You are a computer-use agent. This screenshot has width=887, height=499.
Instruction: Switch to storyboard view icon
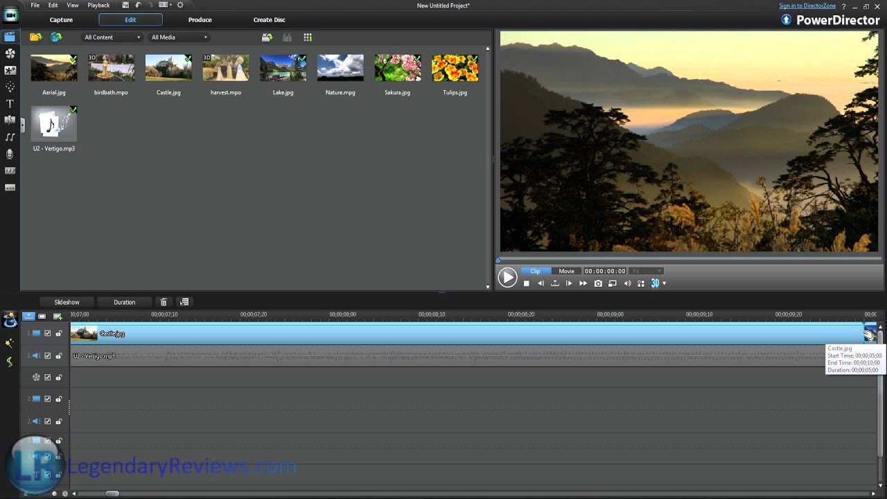42,316
